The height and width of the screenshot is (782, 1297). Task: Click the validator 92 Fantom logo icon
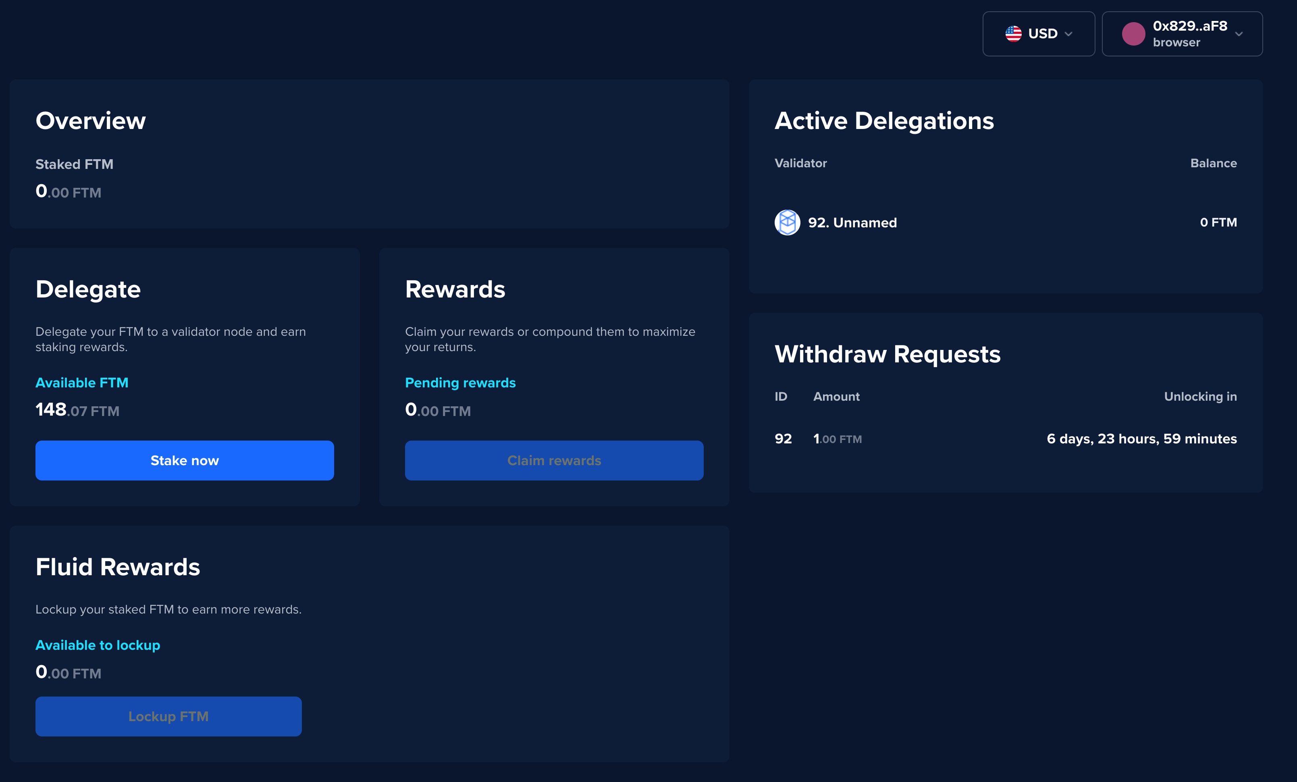coord(787,223)
